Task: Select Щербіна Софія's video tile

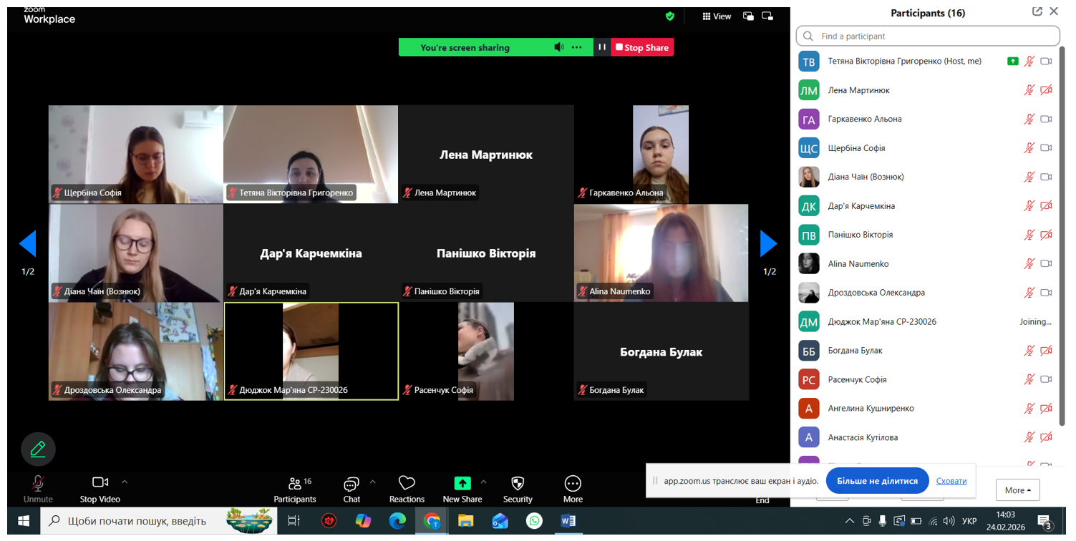Action: pyautogui.click(x=136, y=154)
